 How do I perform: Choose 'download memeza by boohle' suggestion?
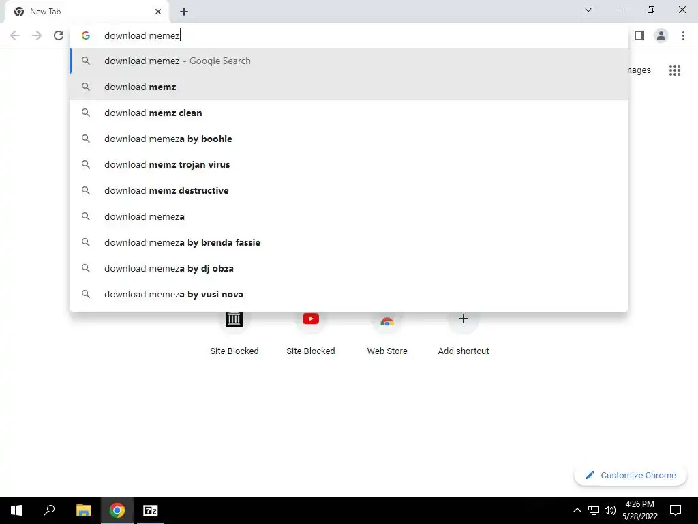point(349,139)
